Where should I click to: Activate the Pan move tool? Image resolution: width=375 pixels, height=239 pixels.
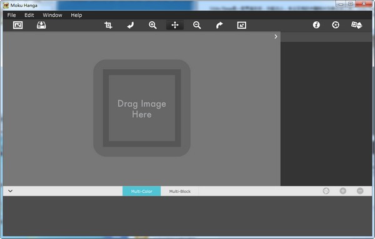pos(175,25)
